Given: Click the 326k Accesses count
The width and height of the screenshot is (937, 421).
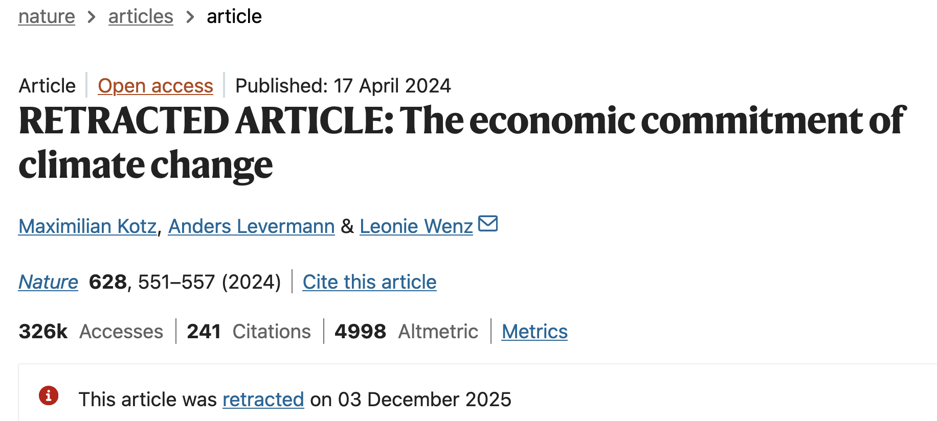Looking at the screenshot, I should click(91, 332).
